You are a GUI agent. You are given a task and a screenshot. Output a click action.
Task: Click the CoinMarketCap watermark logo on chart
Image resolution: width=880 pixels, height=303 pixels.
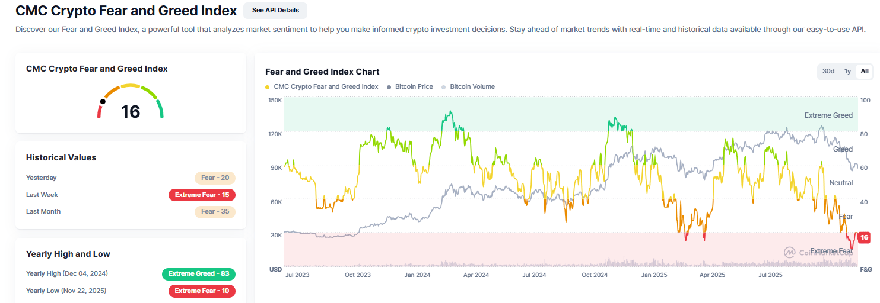tap(790, 252)
